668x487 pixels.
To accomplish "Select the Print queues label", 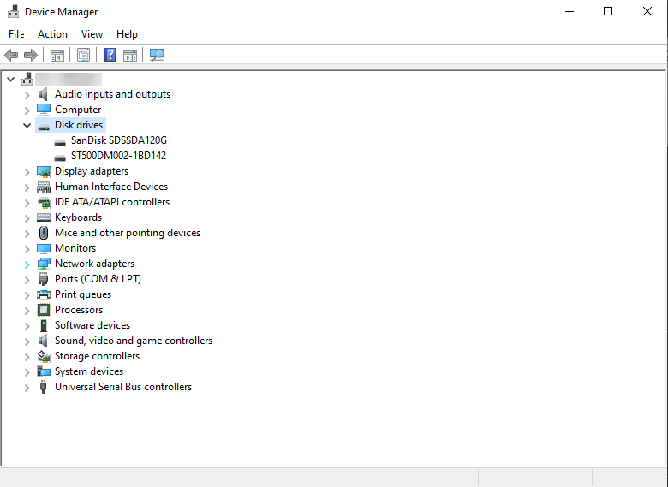I will point(83,294).
